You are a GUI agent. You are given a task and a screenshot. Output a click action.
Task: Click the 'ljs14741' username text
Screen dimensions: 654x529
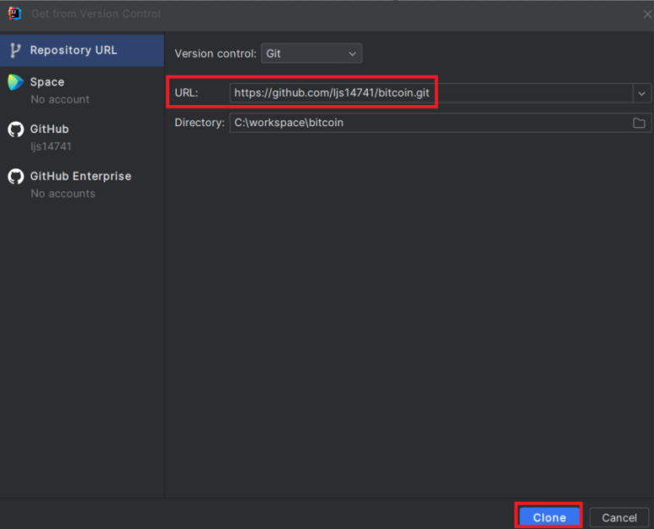[x=51, y=146]
